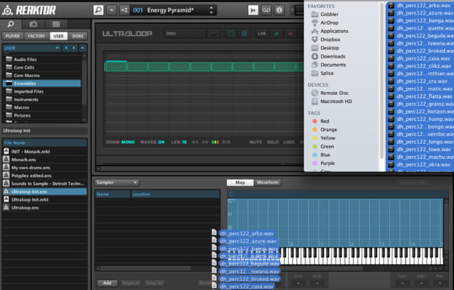Click the fast-forward double arrow header button

point(253,10)
